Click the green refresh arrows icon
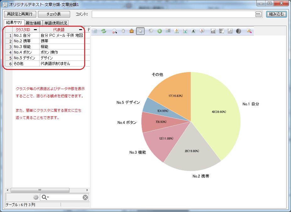This screenshot has width=291, height=212. (103, 31)
